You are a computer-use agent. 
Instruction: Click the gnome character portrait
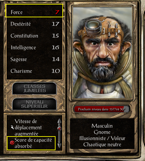(103, 53)
